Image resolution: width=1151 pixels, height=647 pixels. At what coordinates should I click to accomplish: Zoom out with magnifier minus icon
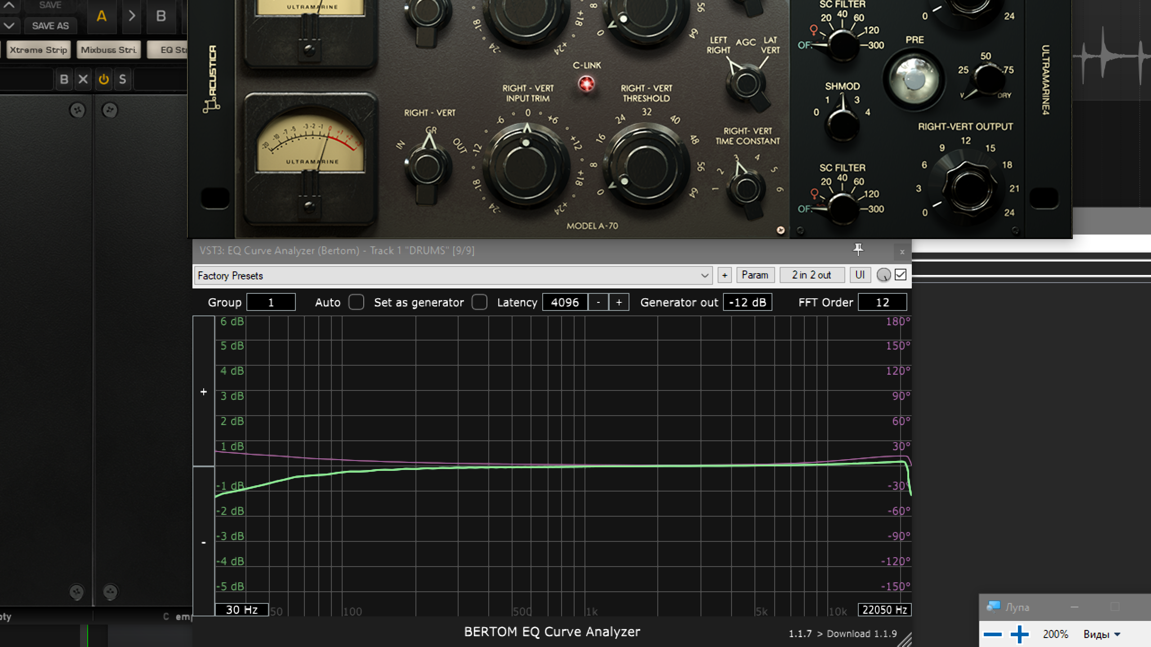(x=992, y=634)
